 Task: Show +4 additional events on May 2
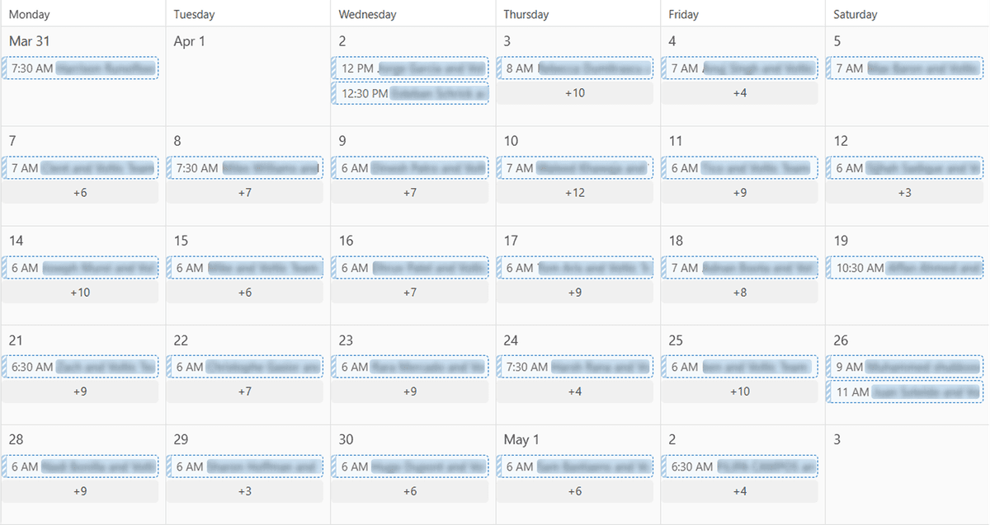tap(739, 491)
